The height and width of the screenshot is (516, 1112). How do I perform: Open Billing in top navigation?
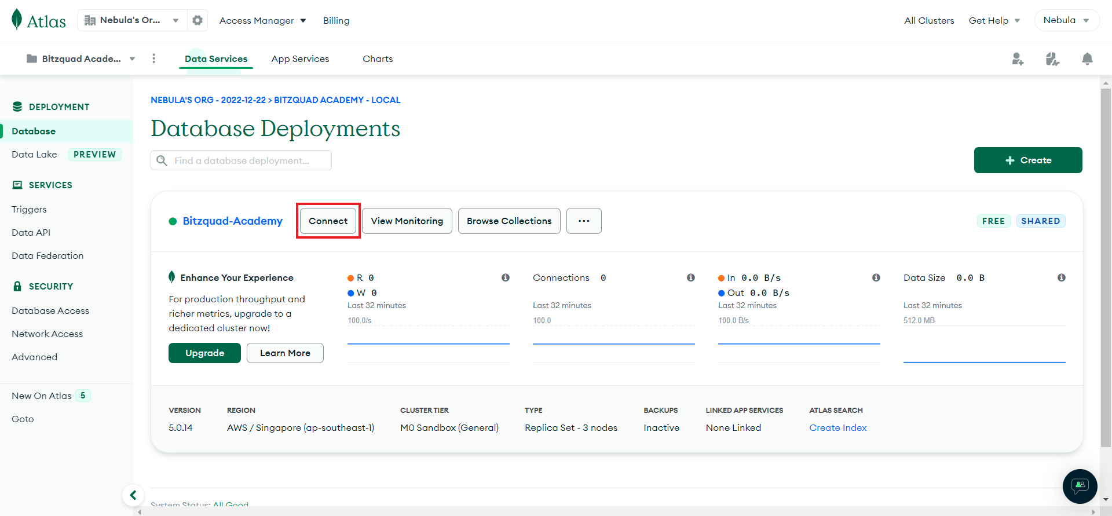click(x=336, y=20)
